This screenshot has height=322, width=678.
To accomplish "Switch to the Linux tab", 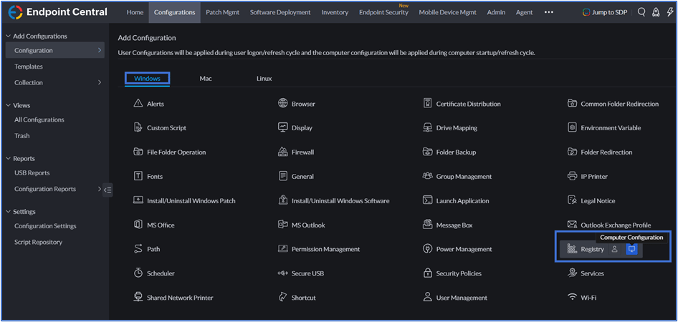I will click(x=264, y=79).
